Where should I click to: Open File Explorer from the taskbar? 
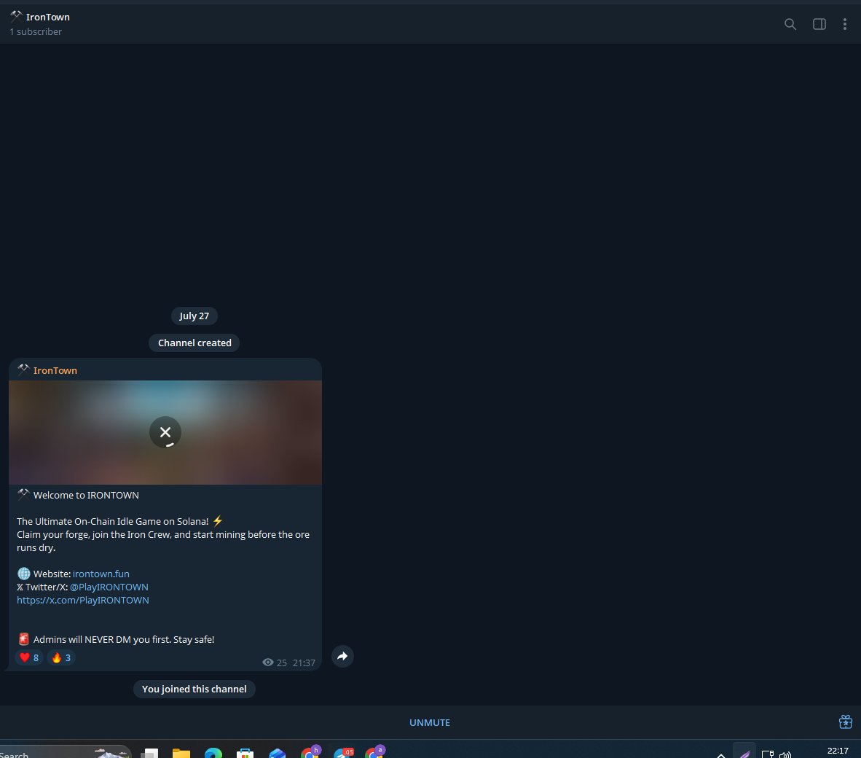181,753
